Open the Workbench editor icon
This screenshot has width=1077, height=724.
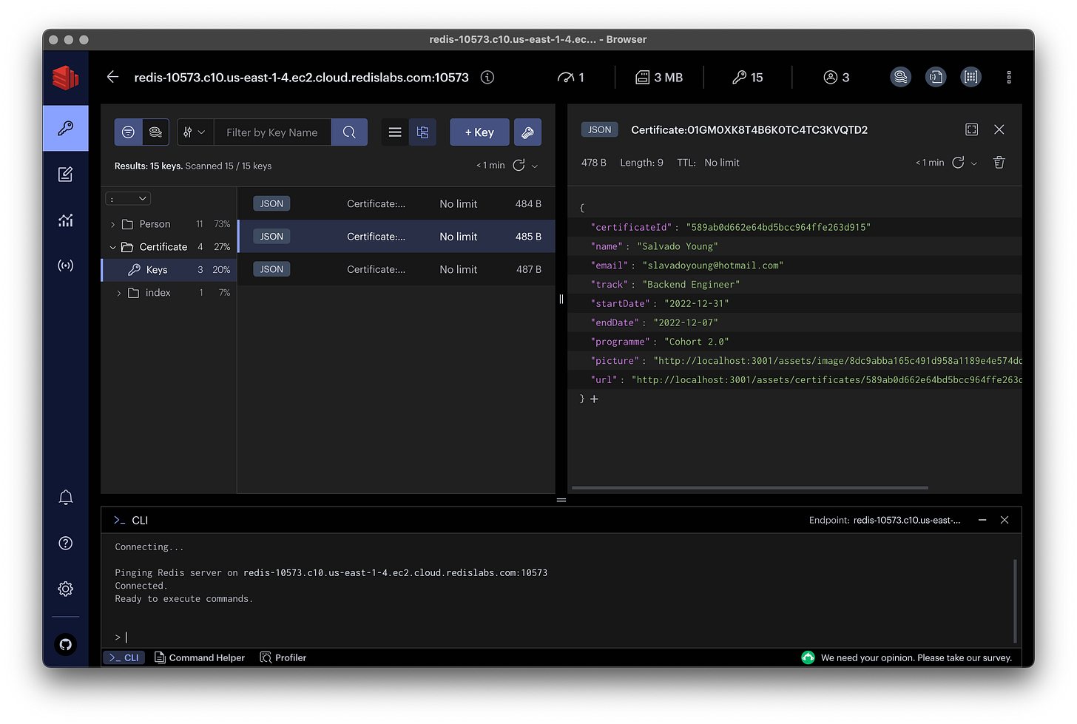click(x=65, y=175)
